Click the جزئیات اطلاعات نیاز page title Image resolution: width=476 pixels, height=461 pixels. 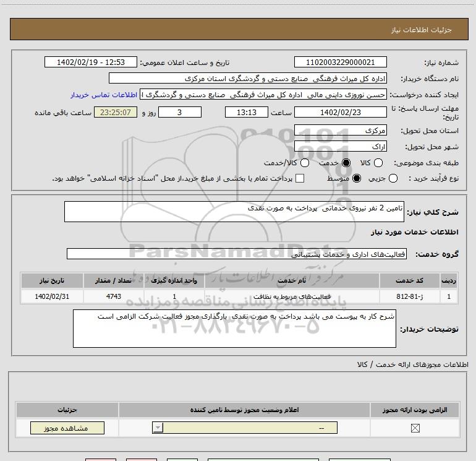[422, 30]
